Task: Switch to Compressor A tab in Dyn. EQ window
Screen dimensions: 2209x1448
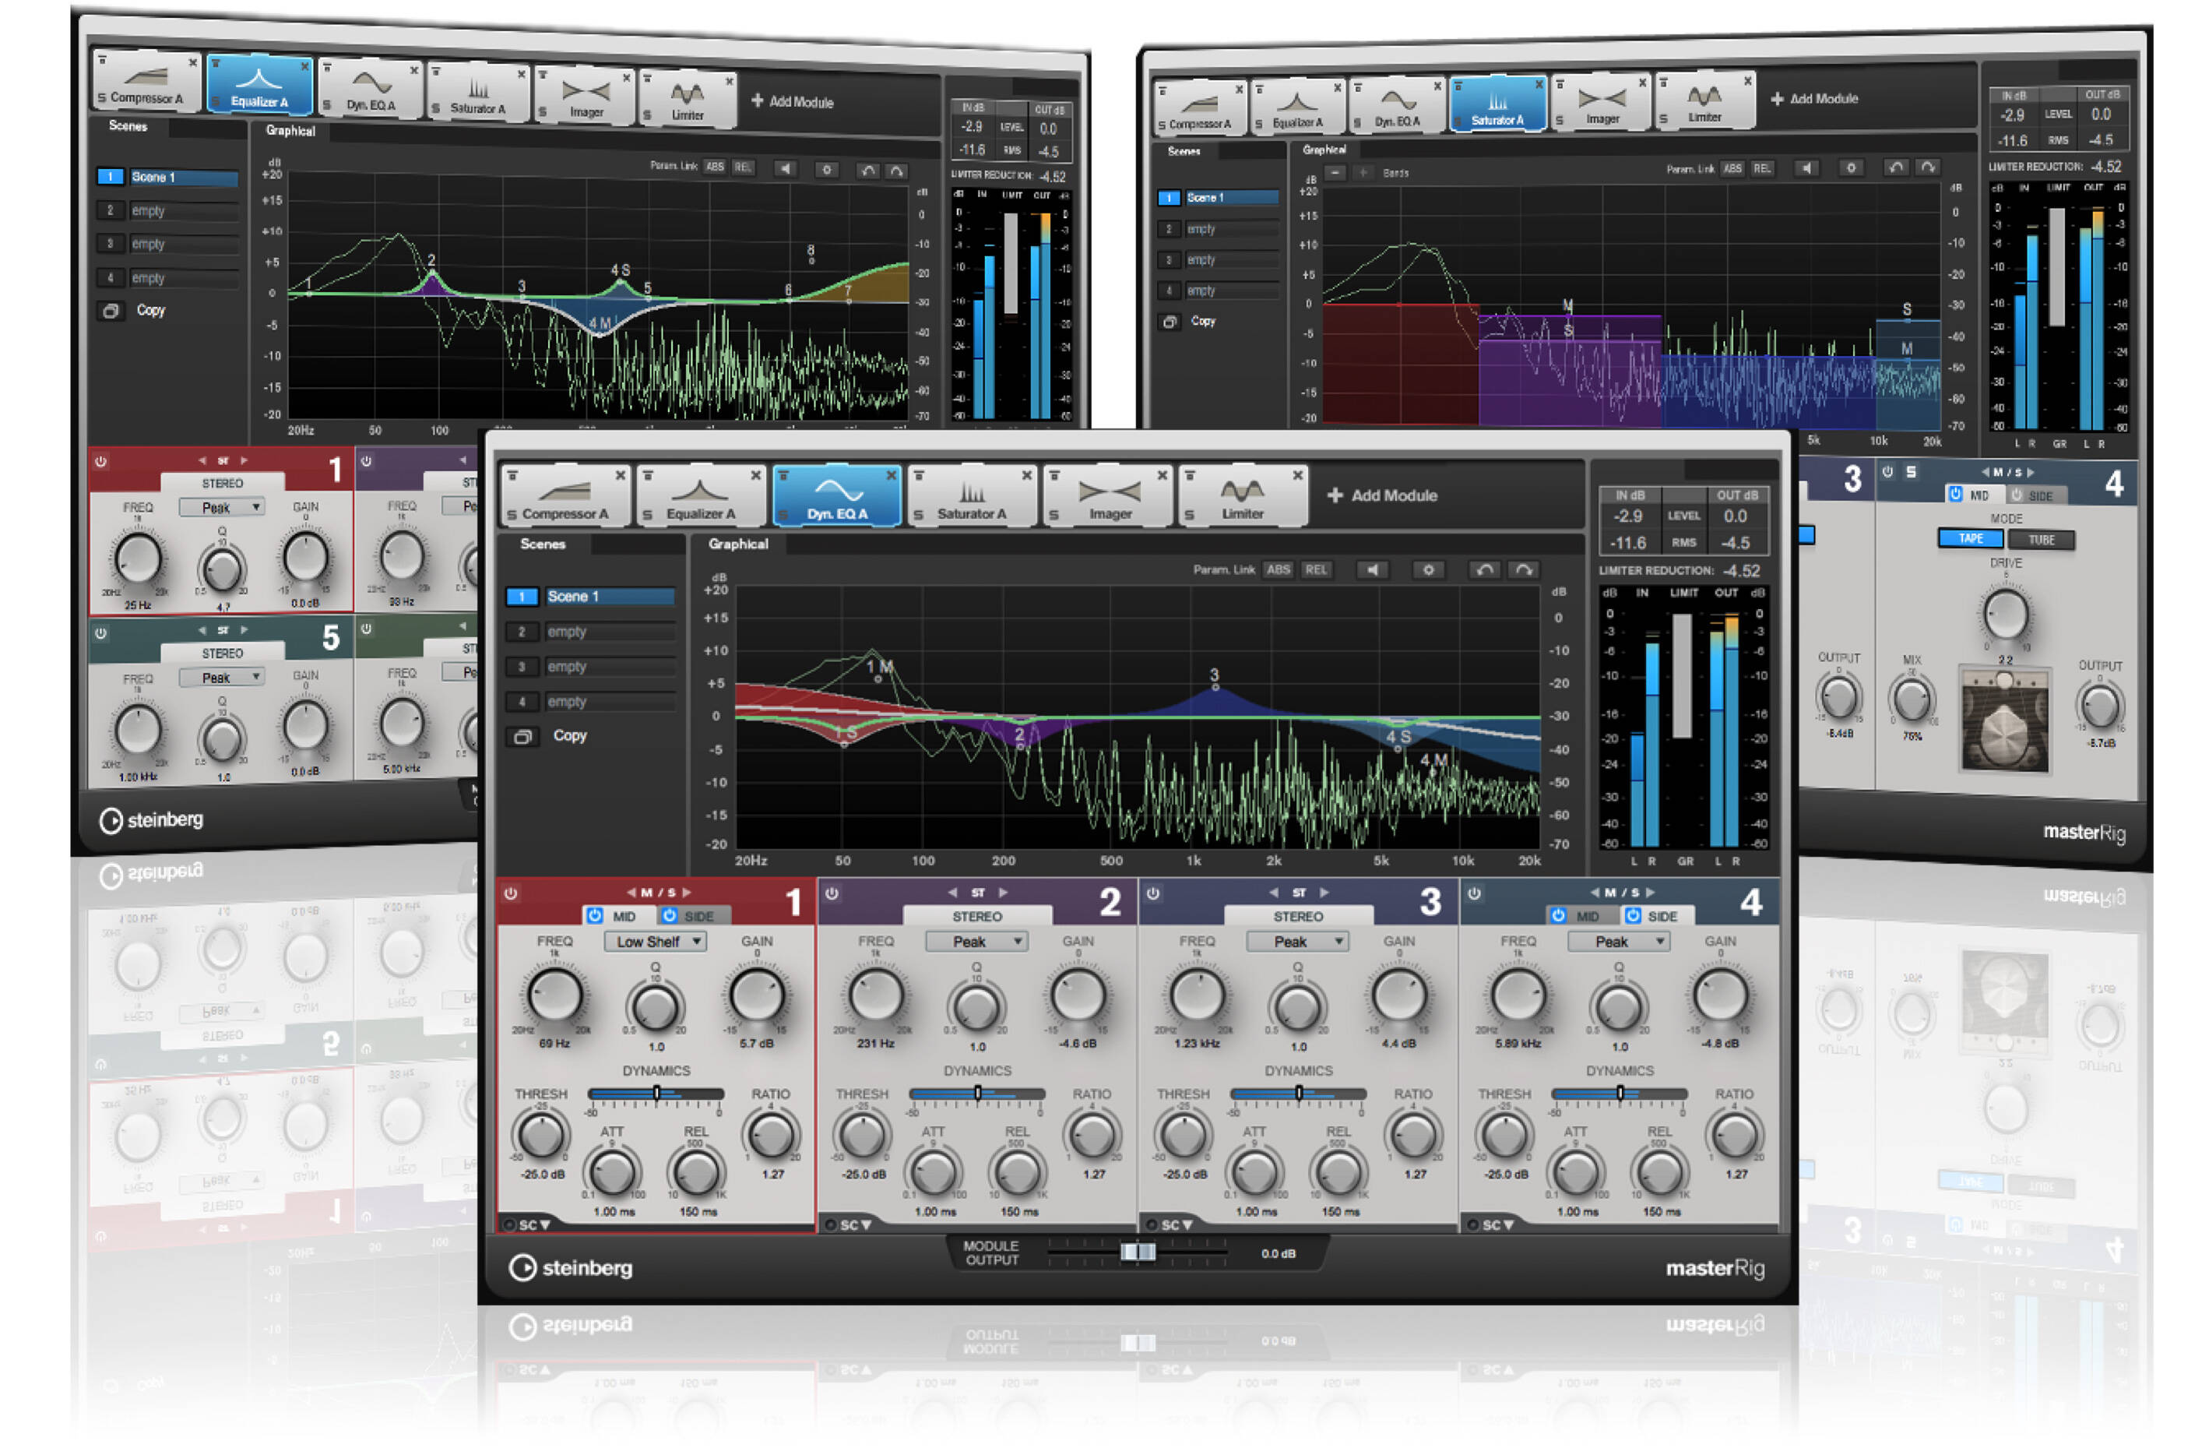Action: 566,495
